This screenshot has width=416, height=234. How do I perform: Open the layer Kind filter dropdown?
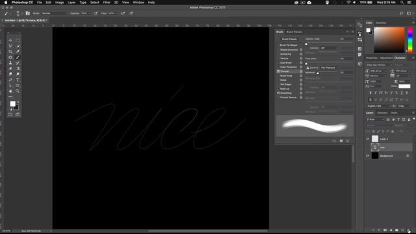click(375, 120)
